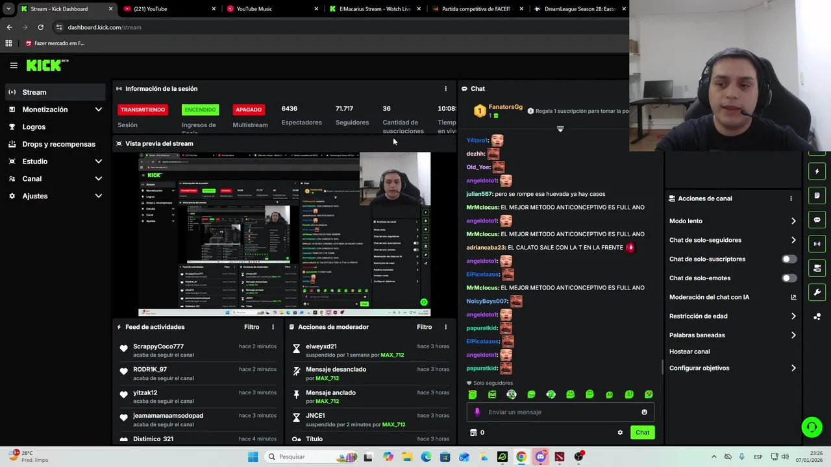Switch to the (221) YouTube tab

(169, 9)
